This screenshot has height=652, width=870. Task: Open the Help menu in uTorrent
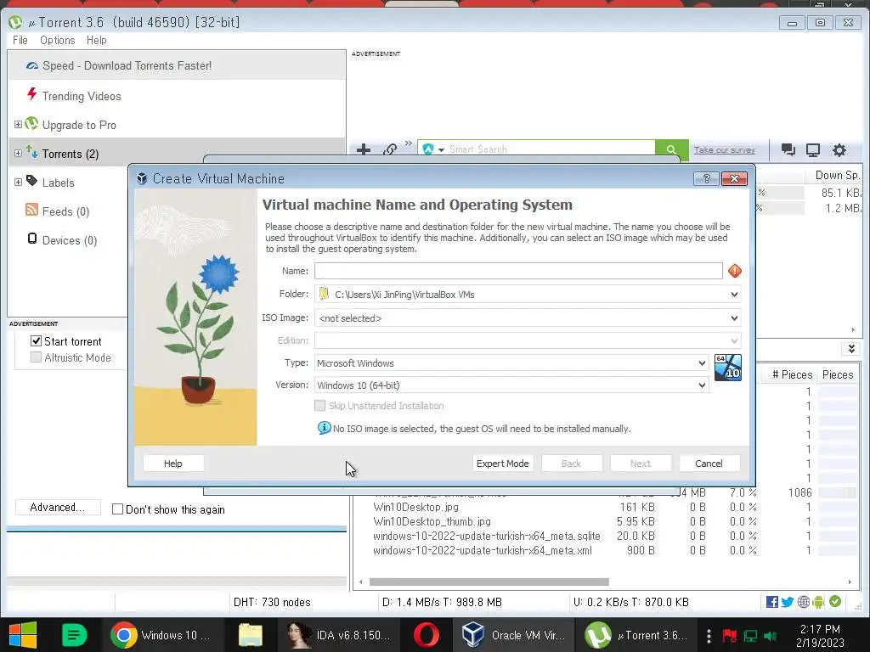(x=97, y=40)
